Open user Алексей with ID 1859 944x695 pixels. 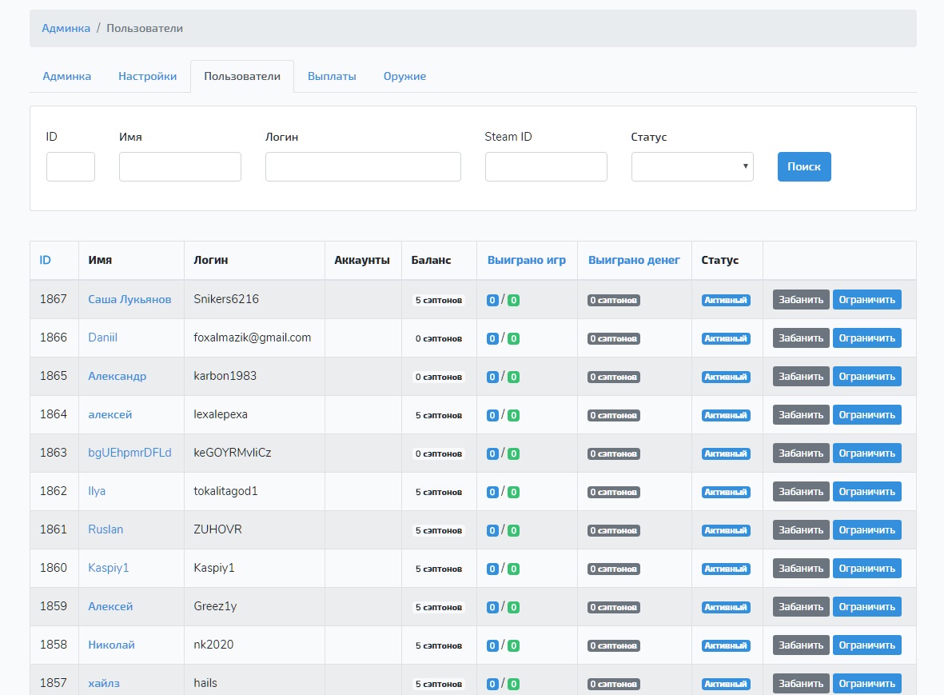[x=110, y=606]
